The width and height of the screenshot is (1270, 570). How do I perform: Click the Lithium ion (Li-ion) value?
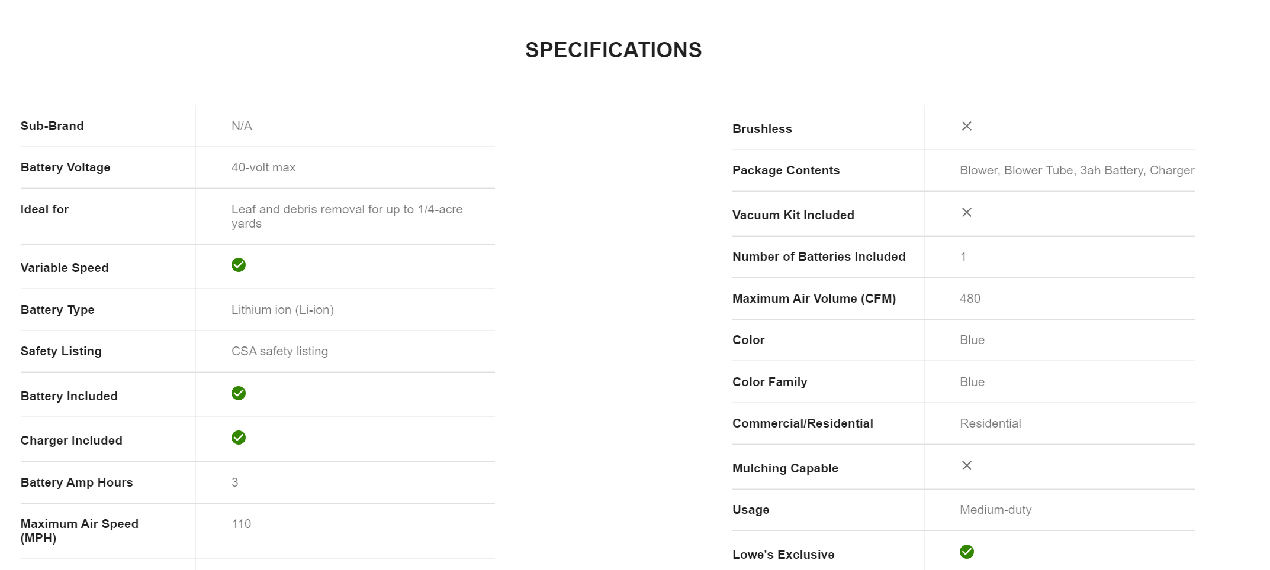click(282, 310)
